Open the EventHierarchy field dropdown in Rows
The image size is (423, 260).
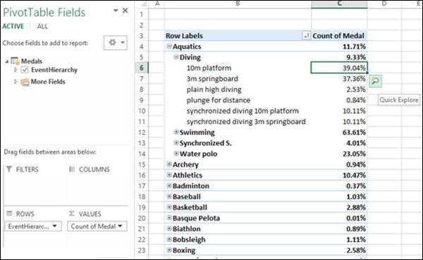(x=55, y=226)
